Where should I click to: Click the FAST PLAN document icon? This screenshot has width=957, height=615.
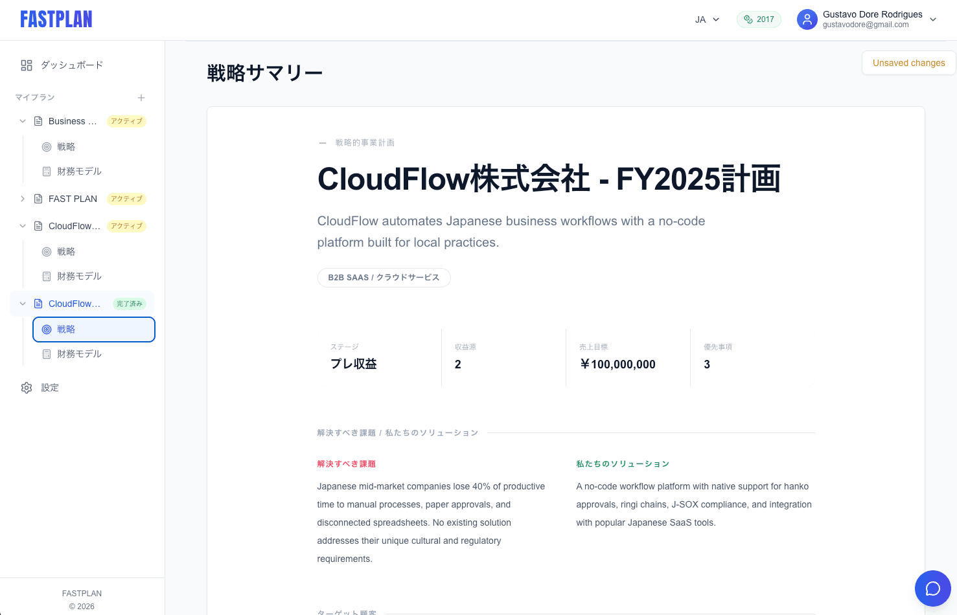(38, 199)
